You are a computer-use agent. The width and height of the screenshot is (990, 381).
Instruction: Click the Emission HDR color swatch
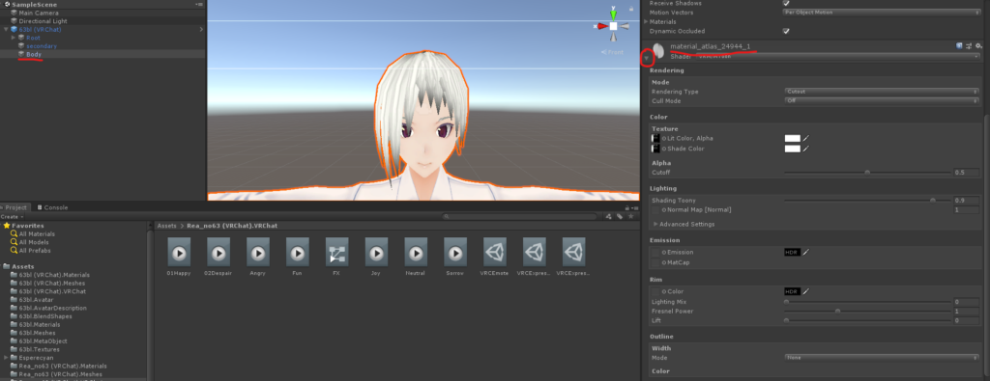click(x=793, y=252)
